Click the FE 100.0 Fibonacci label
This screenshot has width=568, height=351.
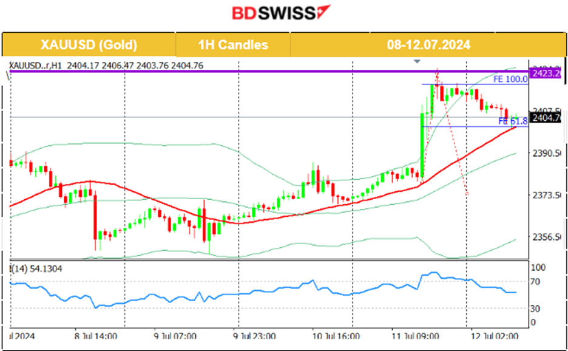point(510,79)
